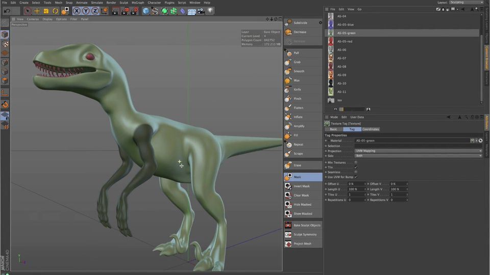Select the AS-05-red material thumbnail
The height and width of the screenshot is (275, 490).
pyautogui.click(x=331, y=41)
